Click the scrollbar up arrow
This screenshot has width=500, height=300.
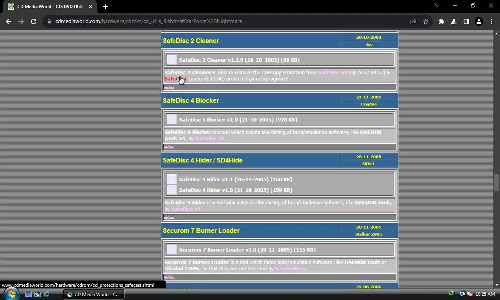(497, 33)
